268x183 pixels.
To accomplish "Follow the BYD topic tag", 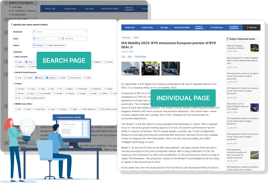I will click(x=130, y=57).
